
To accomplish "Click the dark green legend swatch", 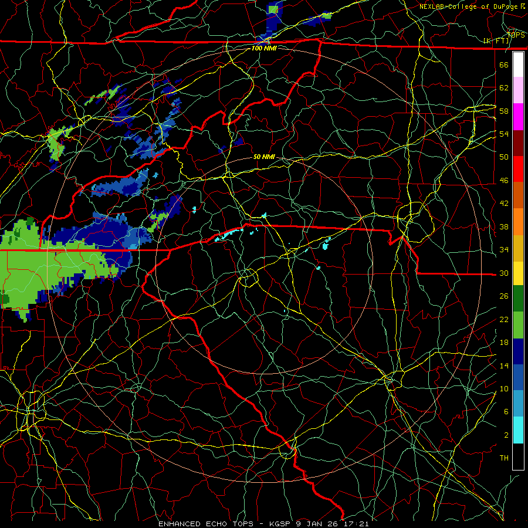I will [518, 299].
